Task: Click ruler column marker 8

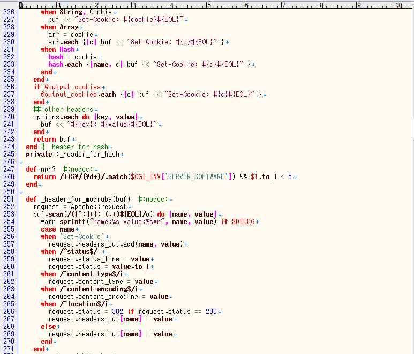Action: (321, 5)
